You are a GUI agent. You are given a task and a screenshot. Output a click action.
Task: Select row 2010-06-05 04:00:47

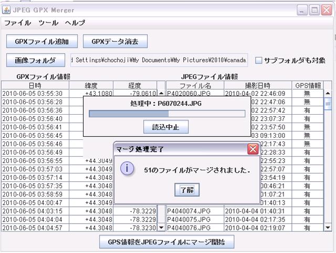(x=35, y=203)
